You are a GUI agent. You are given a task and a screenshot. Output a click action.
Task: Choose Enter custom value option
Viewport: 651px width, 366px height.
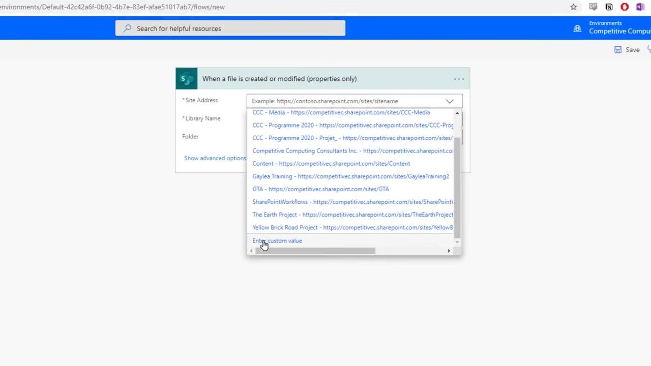click(277, 241)
